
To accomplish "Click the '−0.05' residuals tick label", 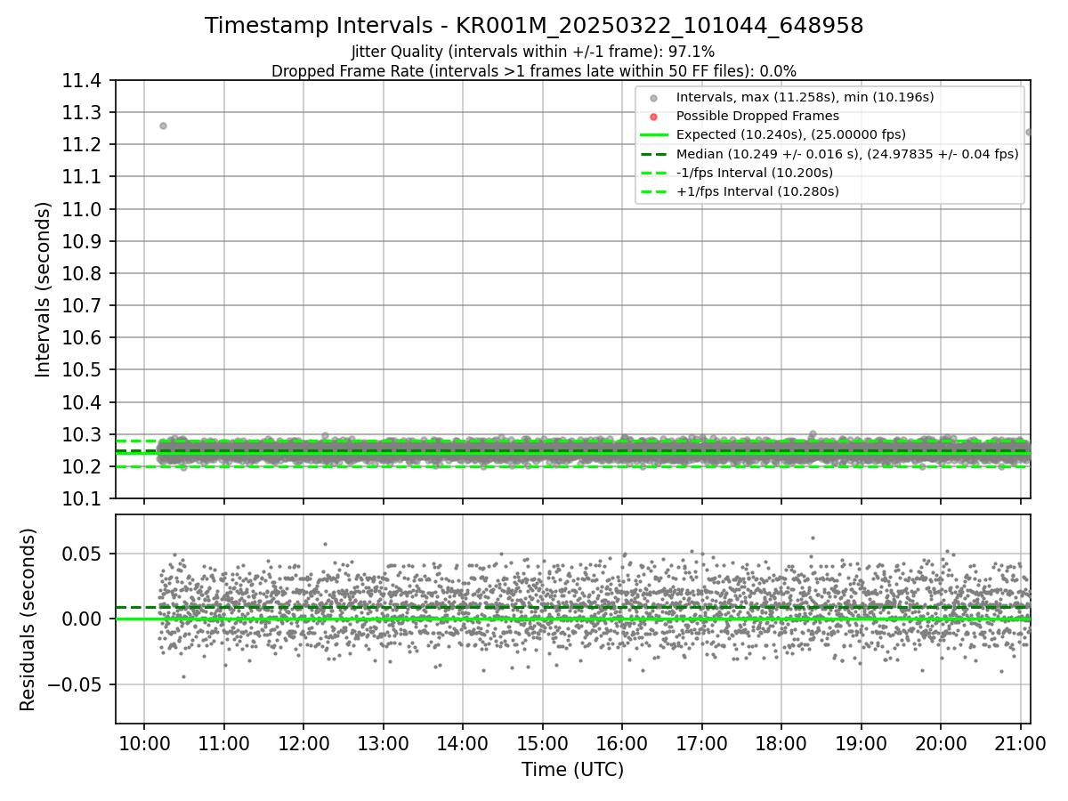I will (x=76, y=684).
